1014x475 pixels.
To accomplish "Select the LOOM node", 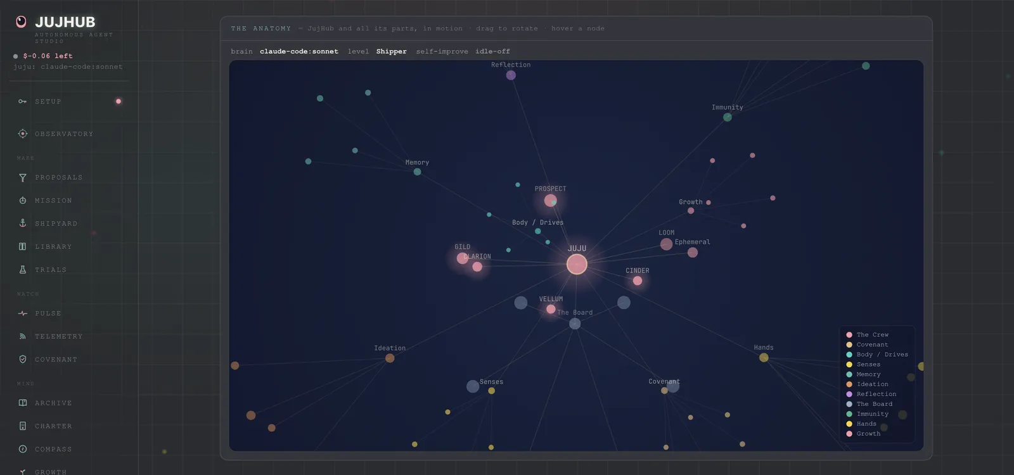I will pos(666,244).
